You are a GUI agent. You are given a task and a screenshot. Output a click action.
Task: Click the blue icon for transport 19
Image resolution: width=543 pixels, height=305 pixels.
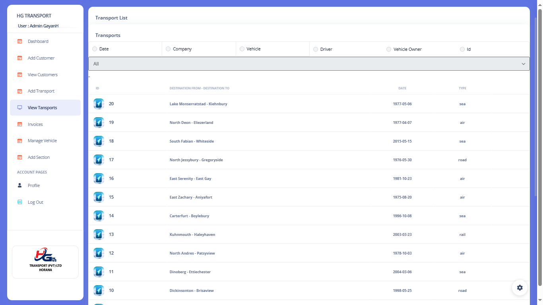tap(99, 123)
